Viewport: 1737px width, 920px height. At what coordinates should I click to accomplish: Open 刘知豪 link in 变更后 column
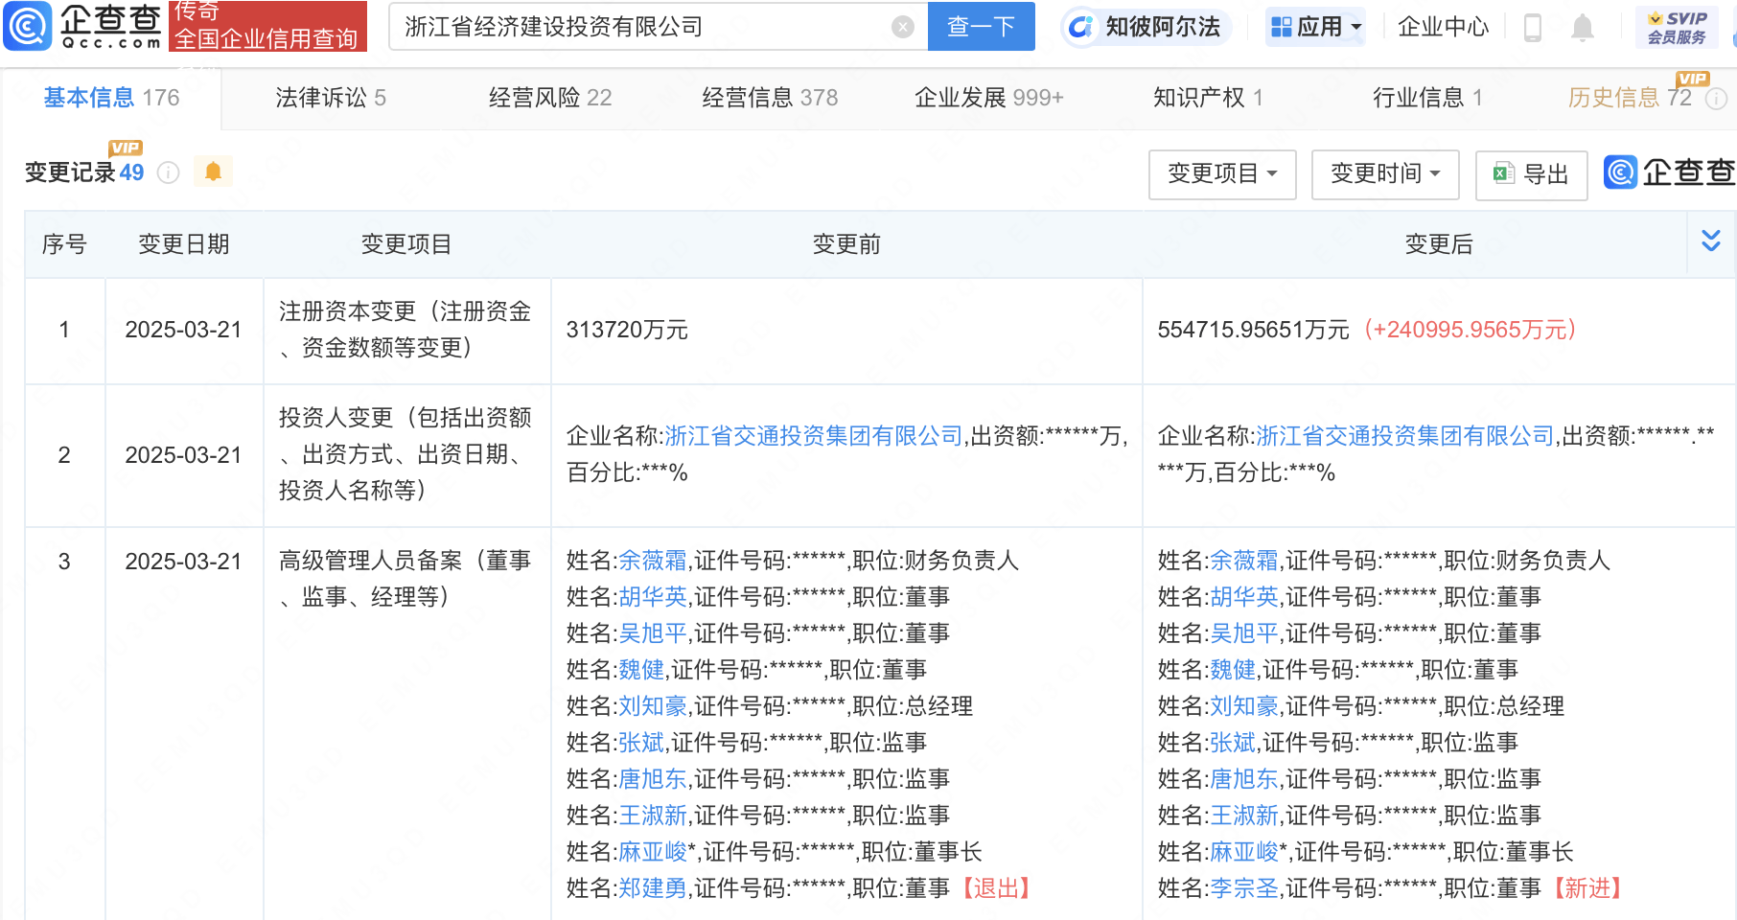click(1244, 706)
